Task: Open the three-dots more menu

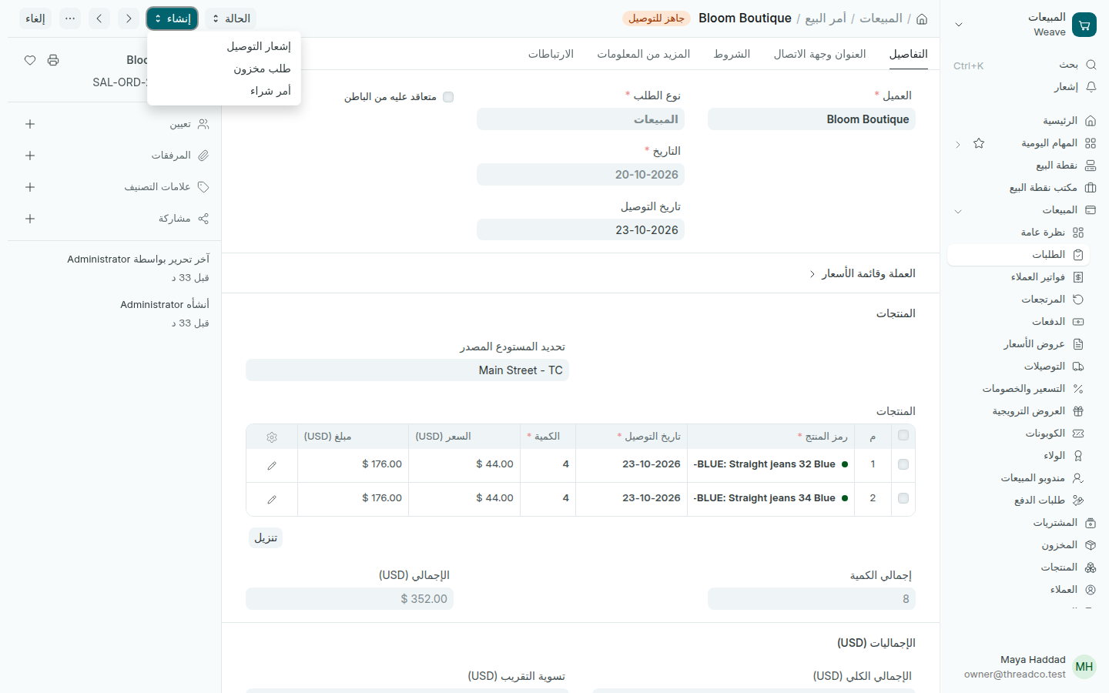Action: tap(70, 18)
